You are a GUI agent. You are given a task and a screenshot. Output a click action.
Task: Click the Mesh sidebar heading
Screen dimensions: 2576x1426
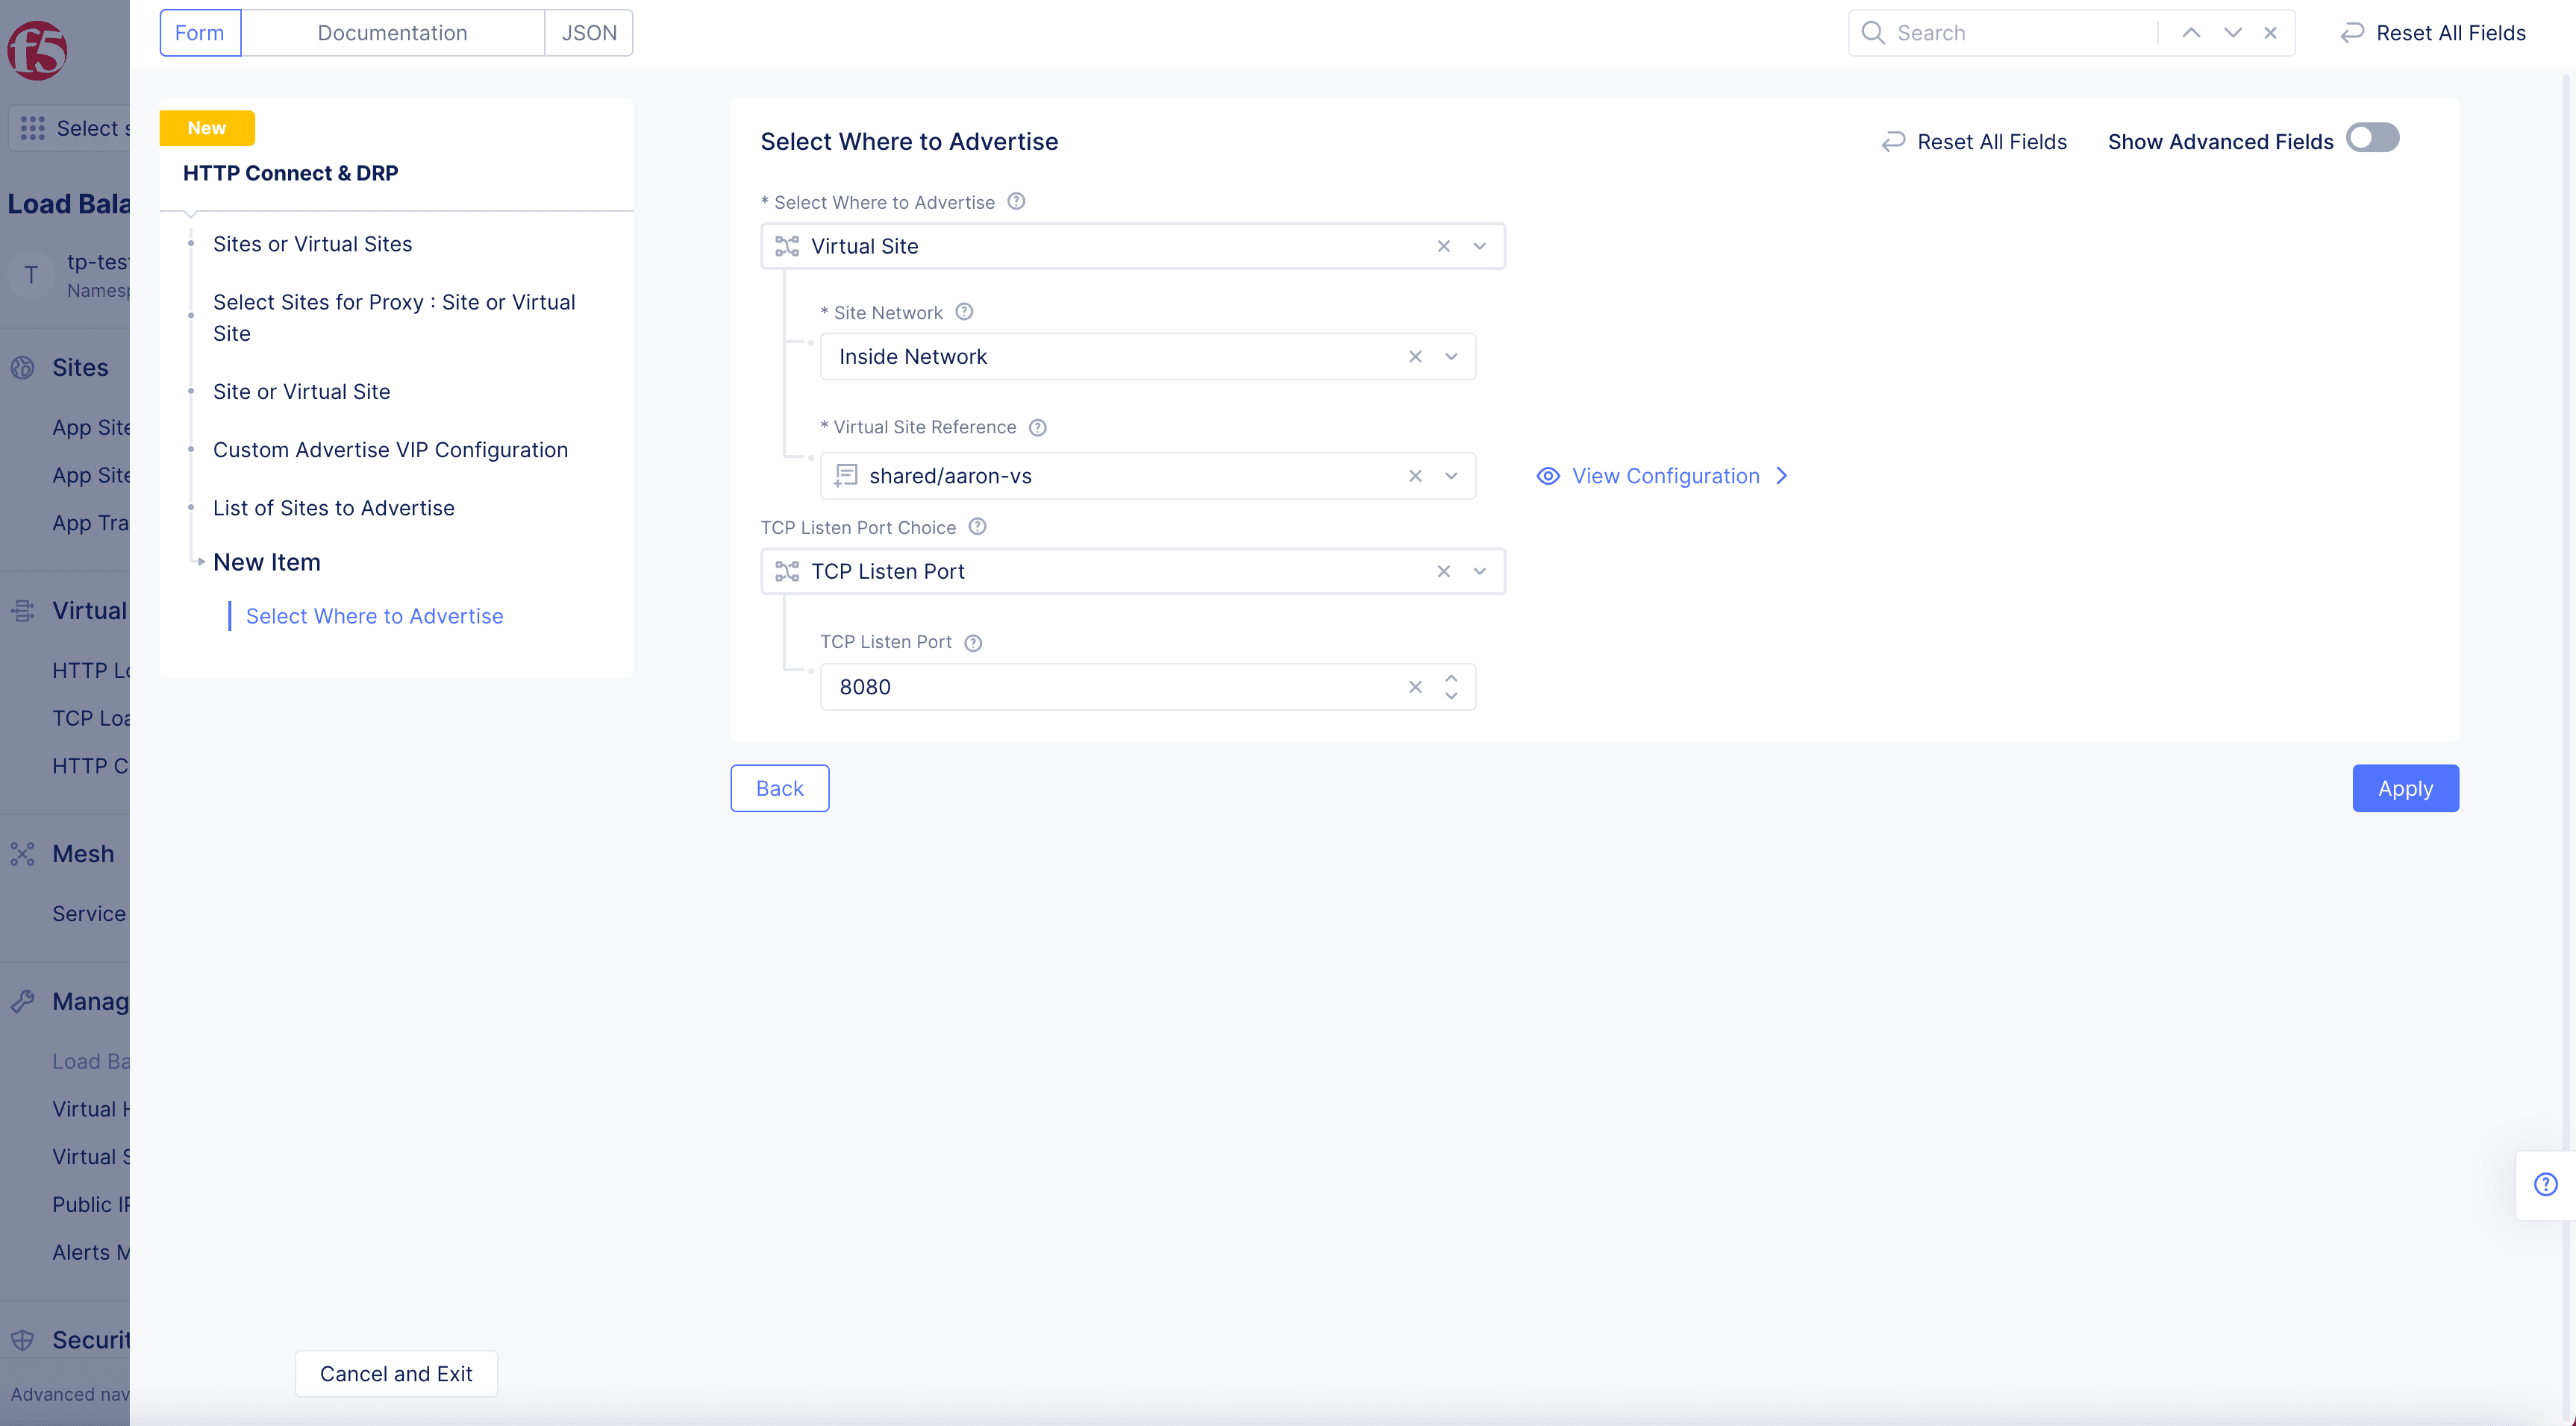[83, 853]
